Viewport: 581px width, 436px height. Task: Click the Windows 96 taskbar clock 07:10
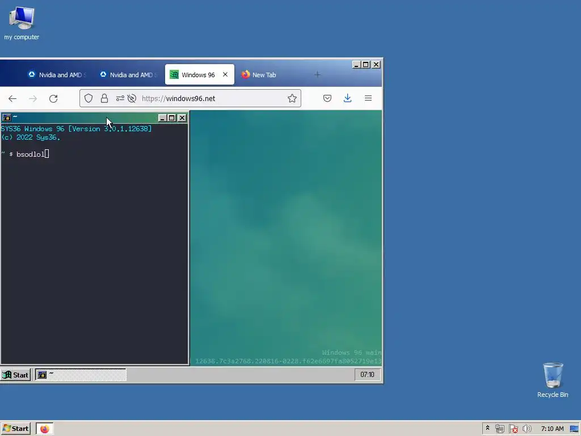click(x=367, y=375)
